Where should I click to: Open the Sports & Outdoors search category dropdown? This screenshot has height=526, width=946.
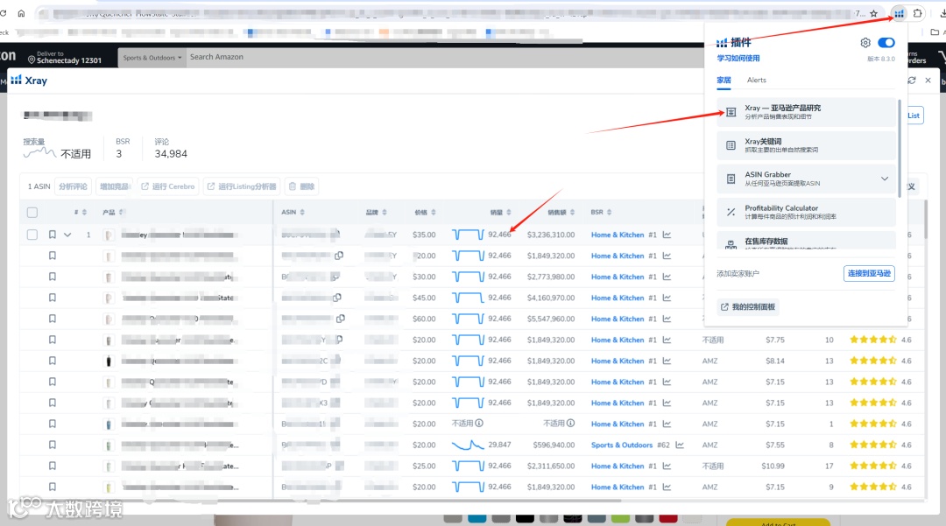[x=152, y=58]
